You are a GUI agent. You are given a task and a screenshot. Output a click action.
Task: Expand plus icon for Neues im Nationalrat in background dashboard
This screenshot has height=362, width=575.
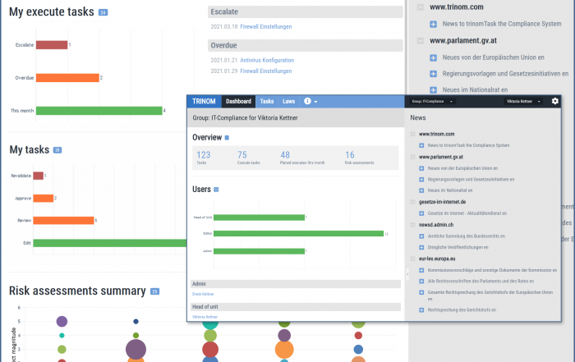pos(433,90)
